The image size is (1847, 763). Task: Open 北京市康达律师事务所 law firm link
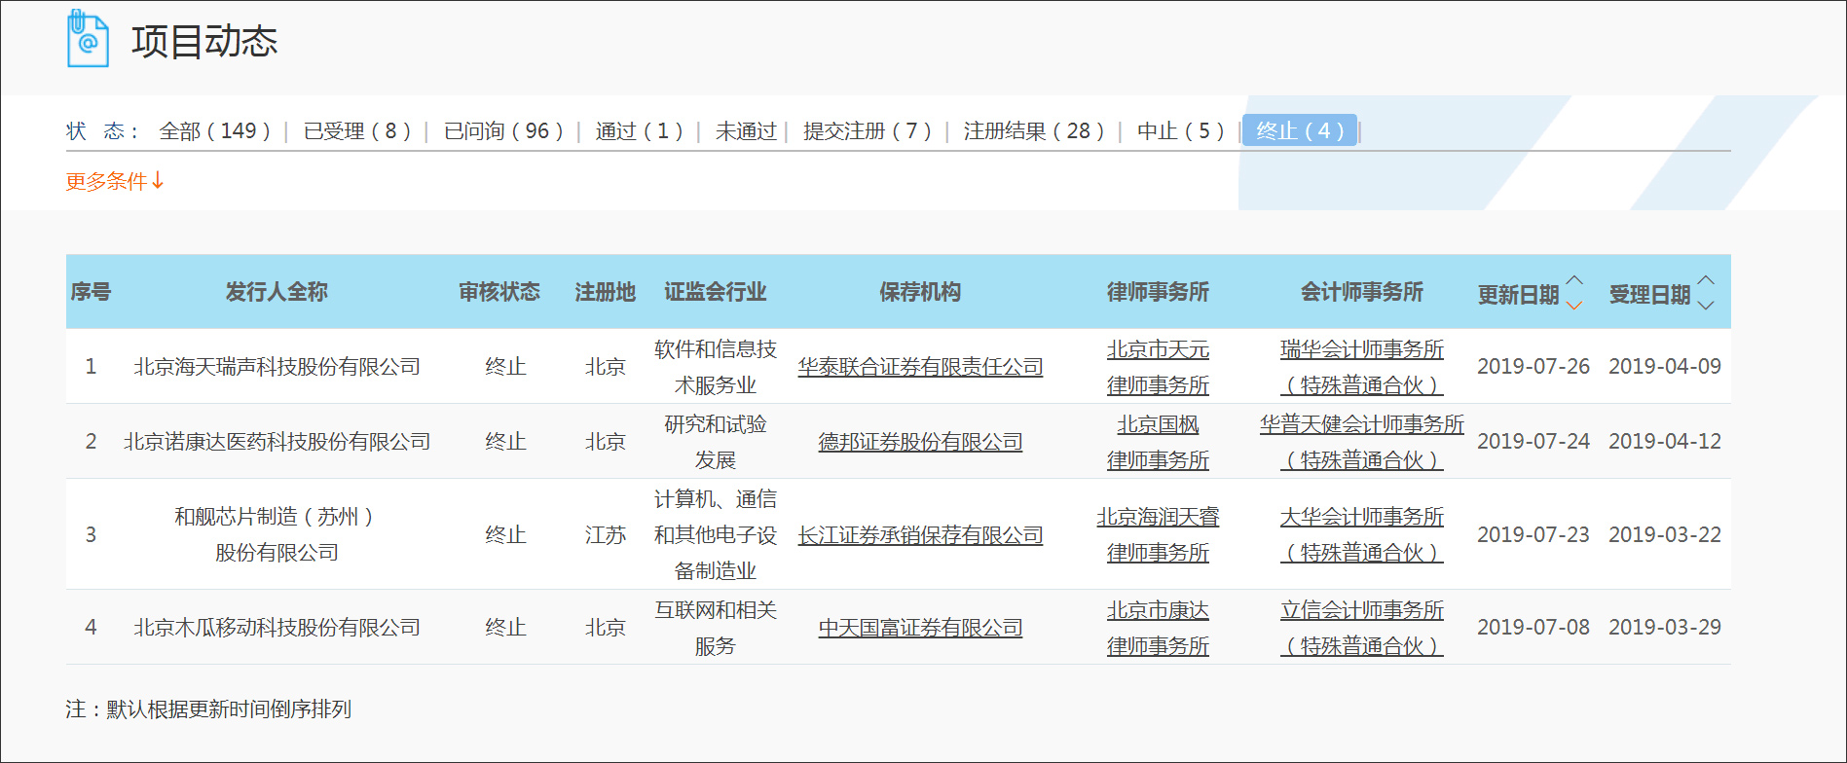(1158, 628)
